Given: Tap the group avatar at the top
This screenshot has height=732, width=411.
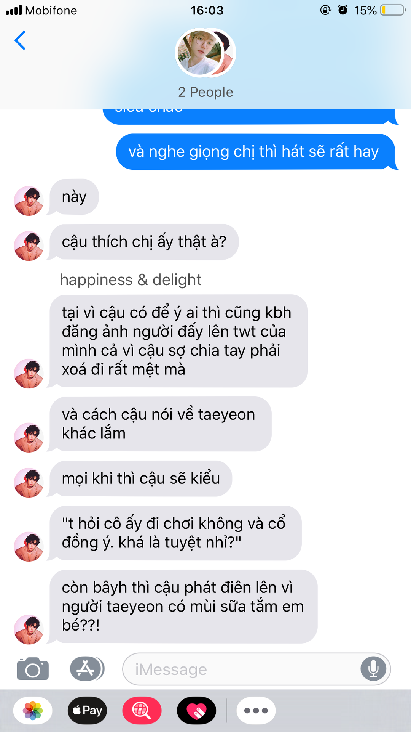Looking at the screenshot, I should click(205, 53).
